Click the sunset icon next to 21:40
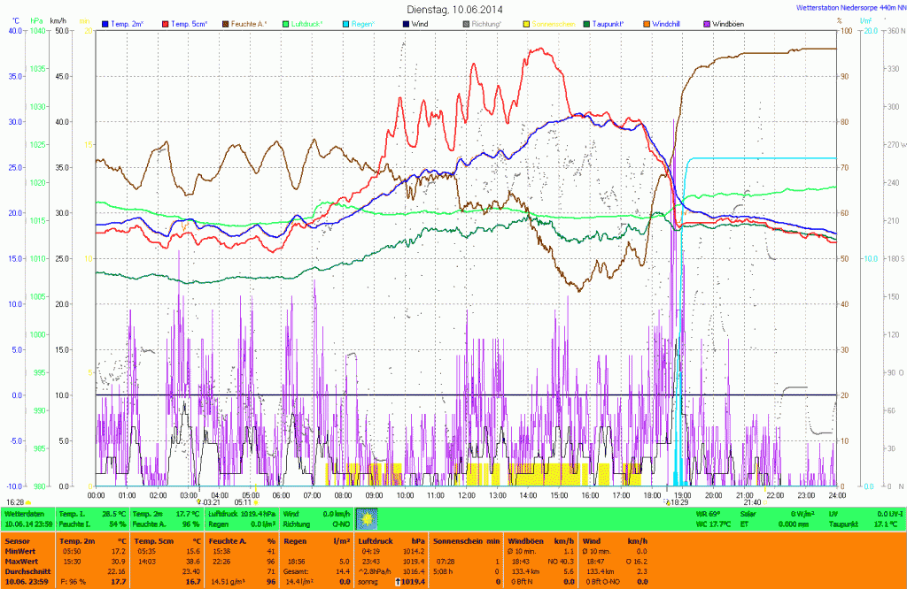Screen dimensions: 907x589 click(x=765, y=502)
